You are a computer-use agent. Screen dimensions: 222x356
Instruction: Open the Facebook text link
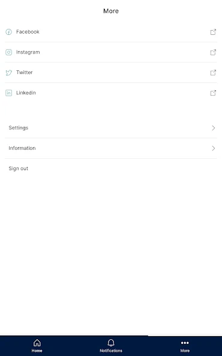(x=28, y=32)
